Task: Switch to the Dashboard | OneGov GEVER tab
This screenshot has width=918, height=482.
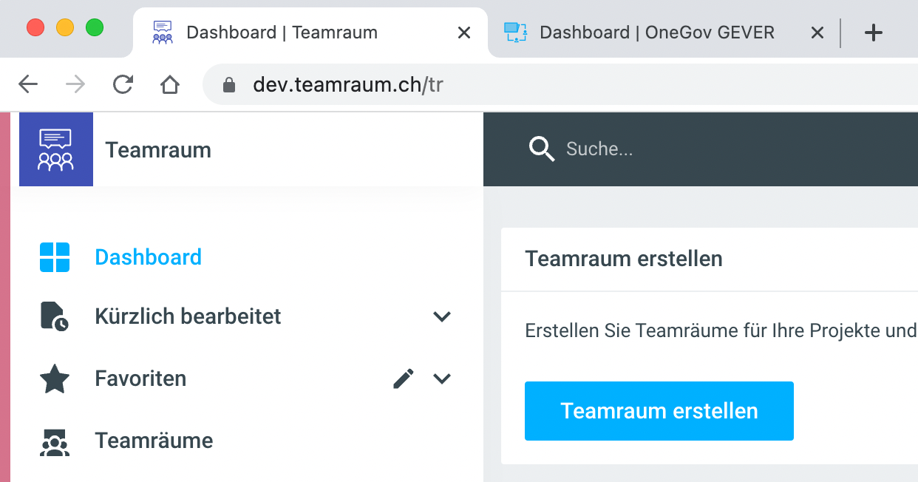Action: [656, 33]
